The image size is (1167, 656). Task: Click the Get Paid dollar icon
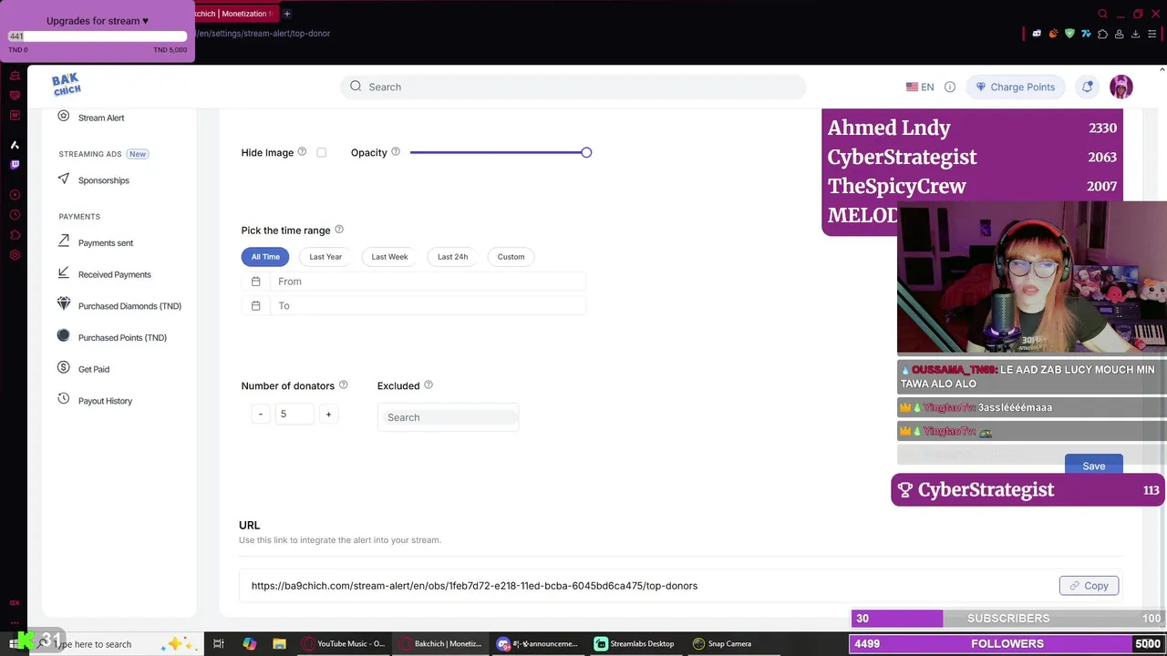[x=64, y=367]
